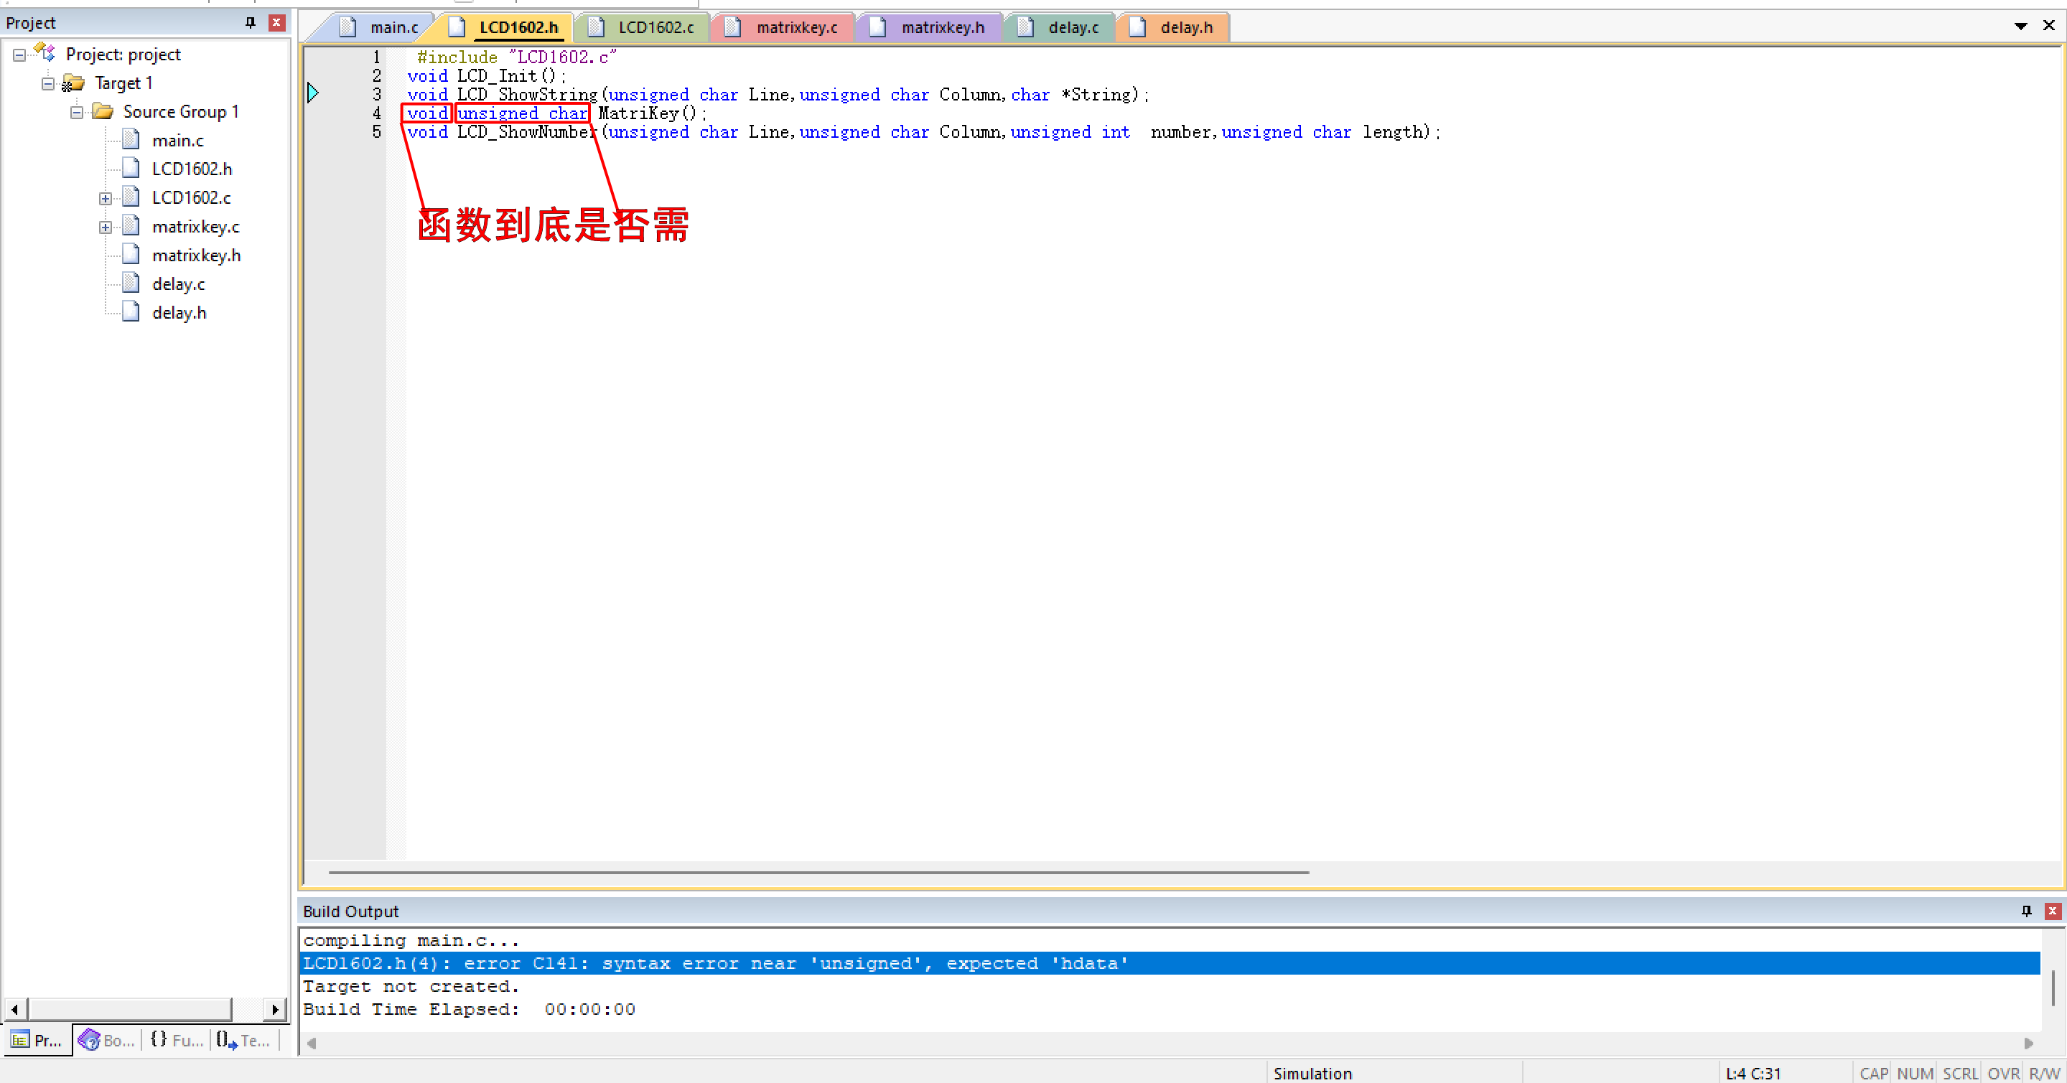Collapse the Project: project root node
The width and height of the screenshot is (2067, 1083).
(19, 55)
